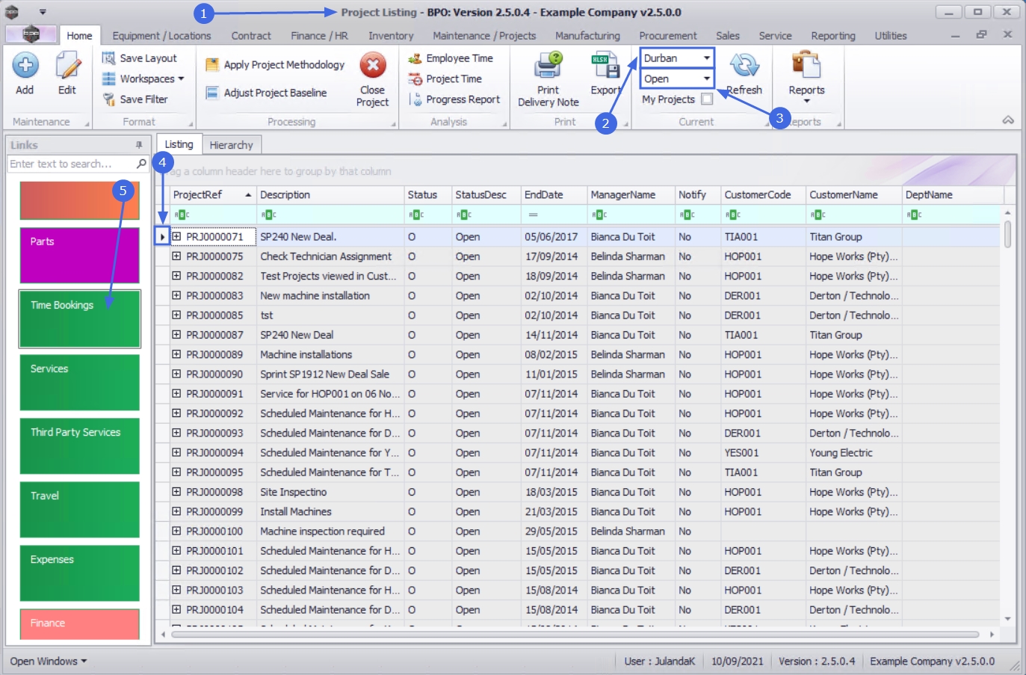Toggle the My Projects checkbox
The image size is (1026, 675).
tap(707, 99)
